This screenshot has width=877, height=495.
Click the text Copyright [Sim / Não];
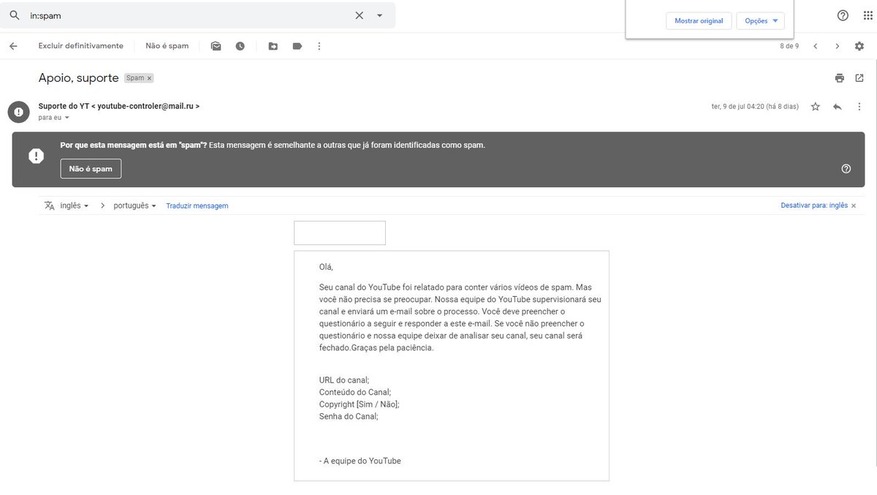(360, 404)
